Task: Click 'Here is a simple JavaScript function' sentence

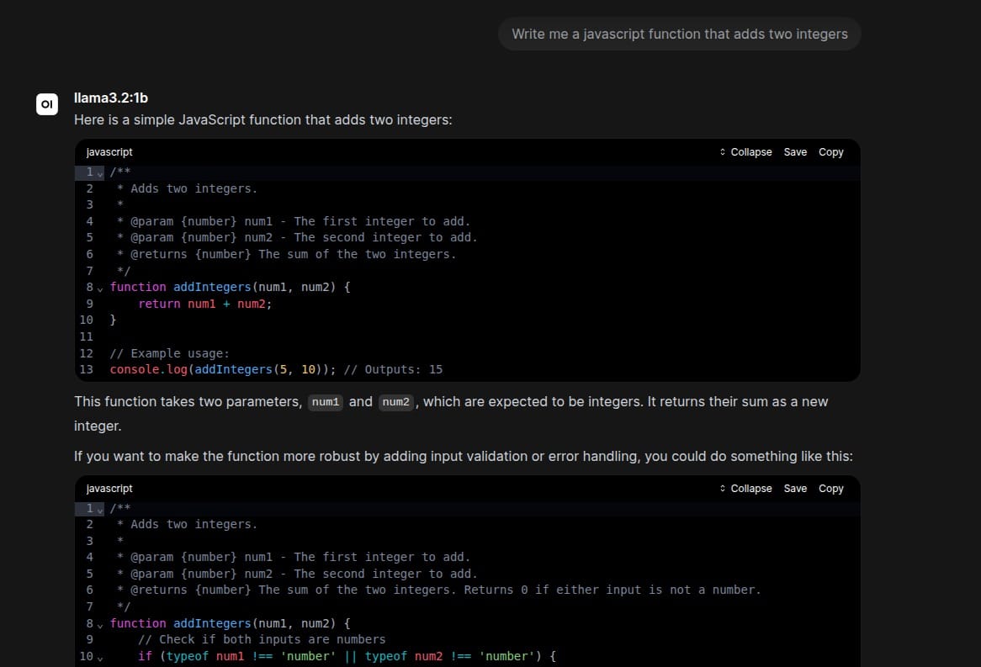Action: 262,119
